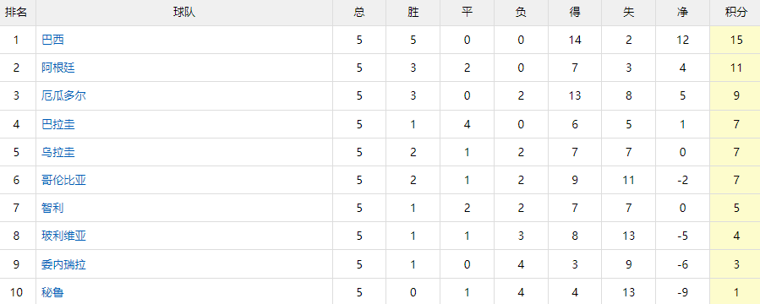The width and height of the screenshot is (760, 304).
Task: Click the 球队 column header
Action: [x=184, y=13]
